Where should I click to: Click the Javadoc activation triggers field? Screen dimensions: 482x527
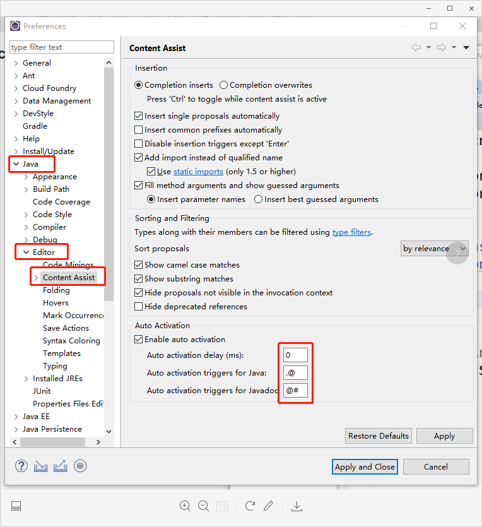[x=296, y=391]
